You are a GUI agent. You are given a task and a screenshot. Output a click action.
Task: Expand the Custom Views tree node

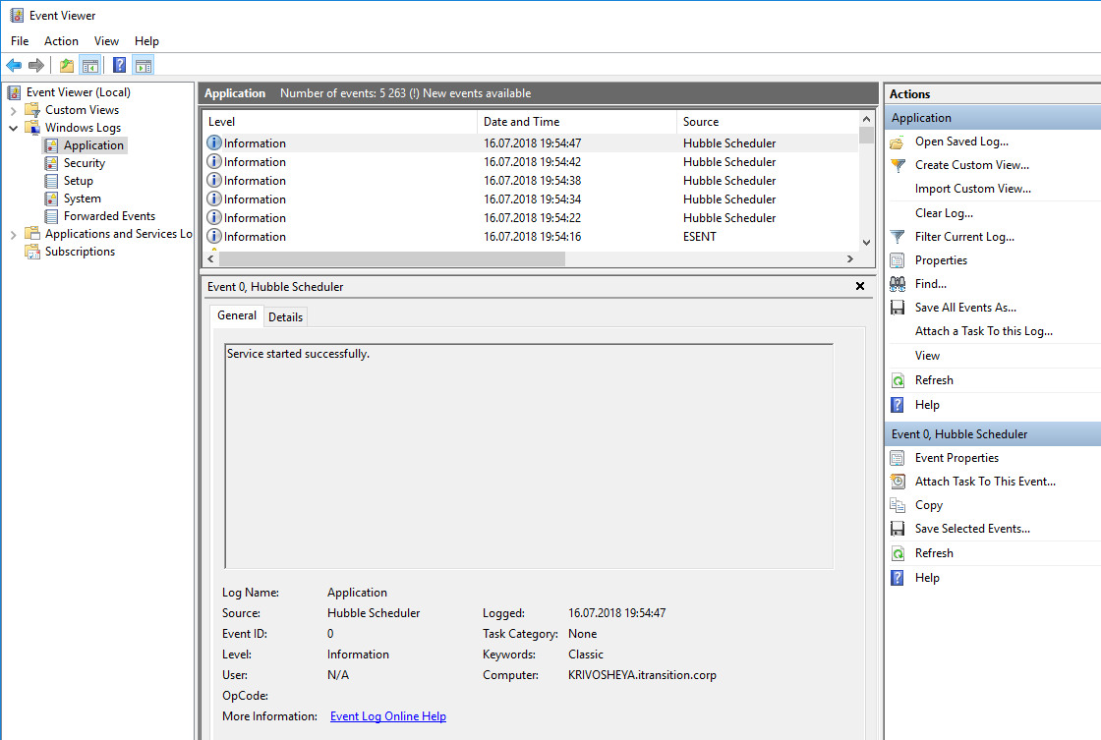14,110
